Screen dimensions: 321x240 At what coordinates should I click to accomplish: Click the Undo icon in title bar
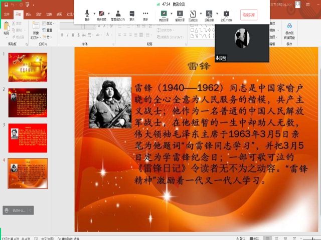pyautogui.click(x=13, y=4)
